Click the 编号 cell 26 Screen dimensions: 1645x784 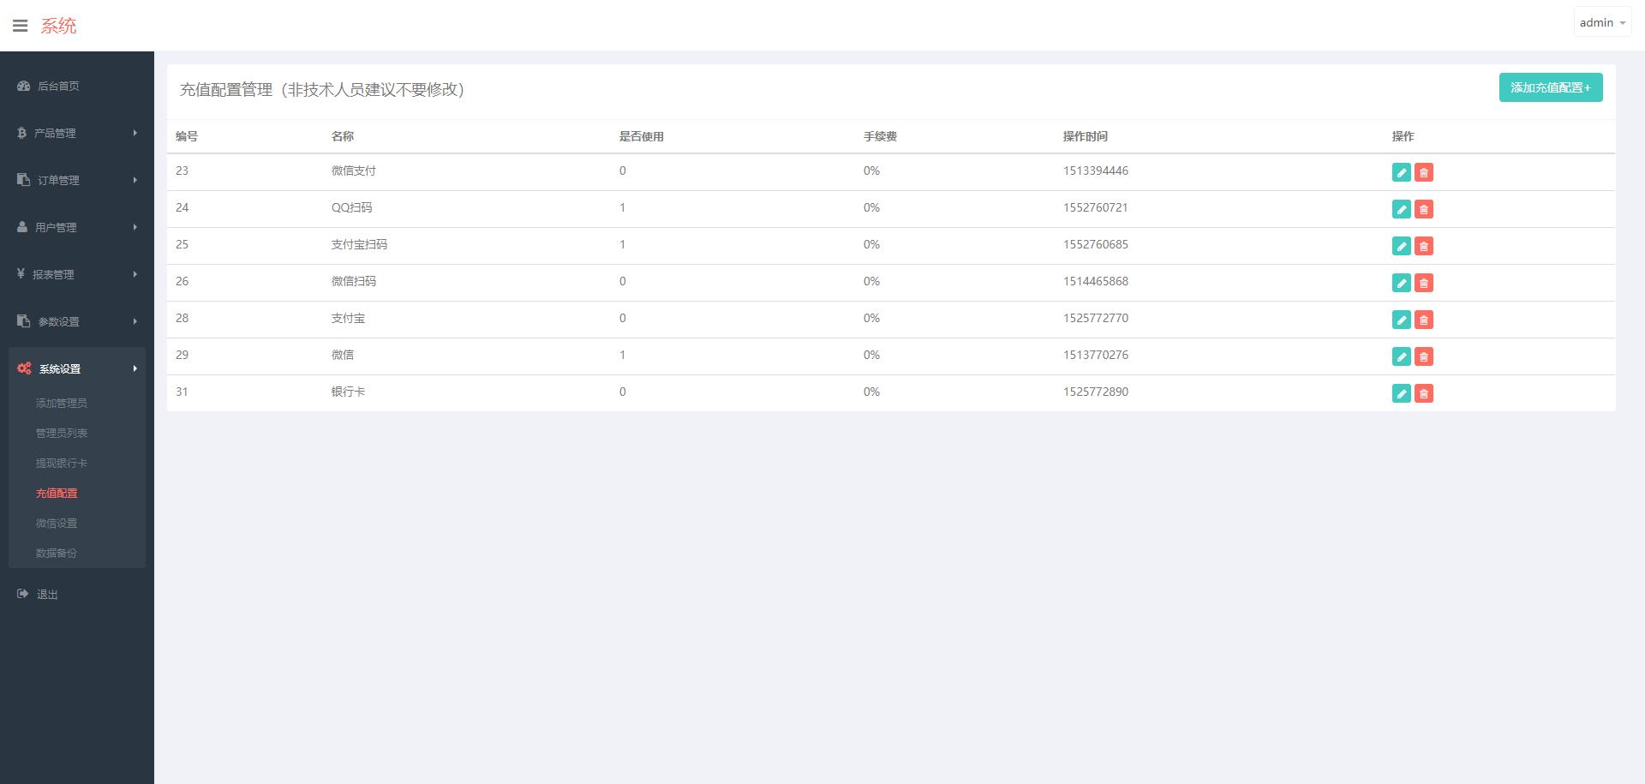tap(182, 281)
